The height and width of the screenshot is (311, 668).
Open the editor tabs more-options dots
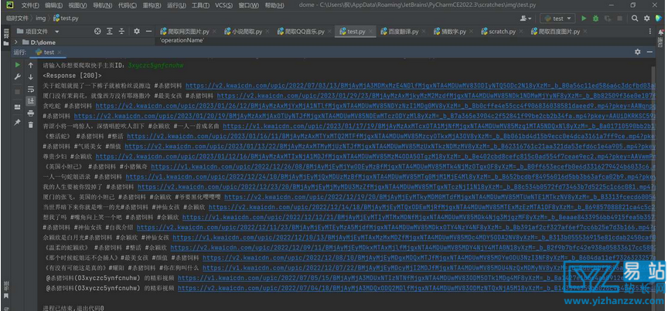click(649, 32)
